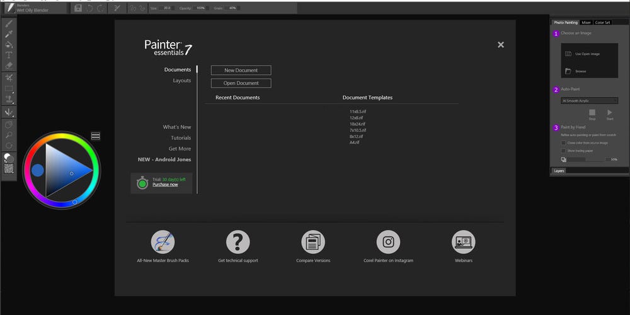Click the Undo arrow icon
The image size is (630, 315).
tap(90, 8)
